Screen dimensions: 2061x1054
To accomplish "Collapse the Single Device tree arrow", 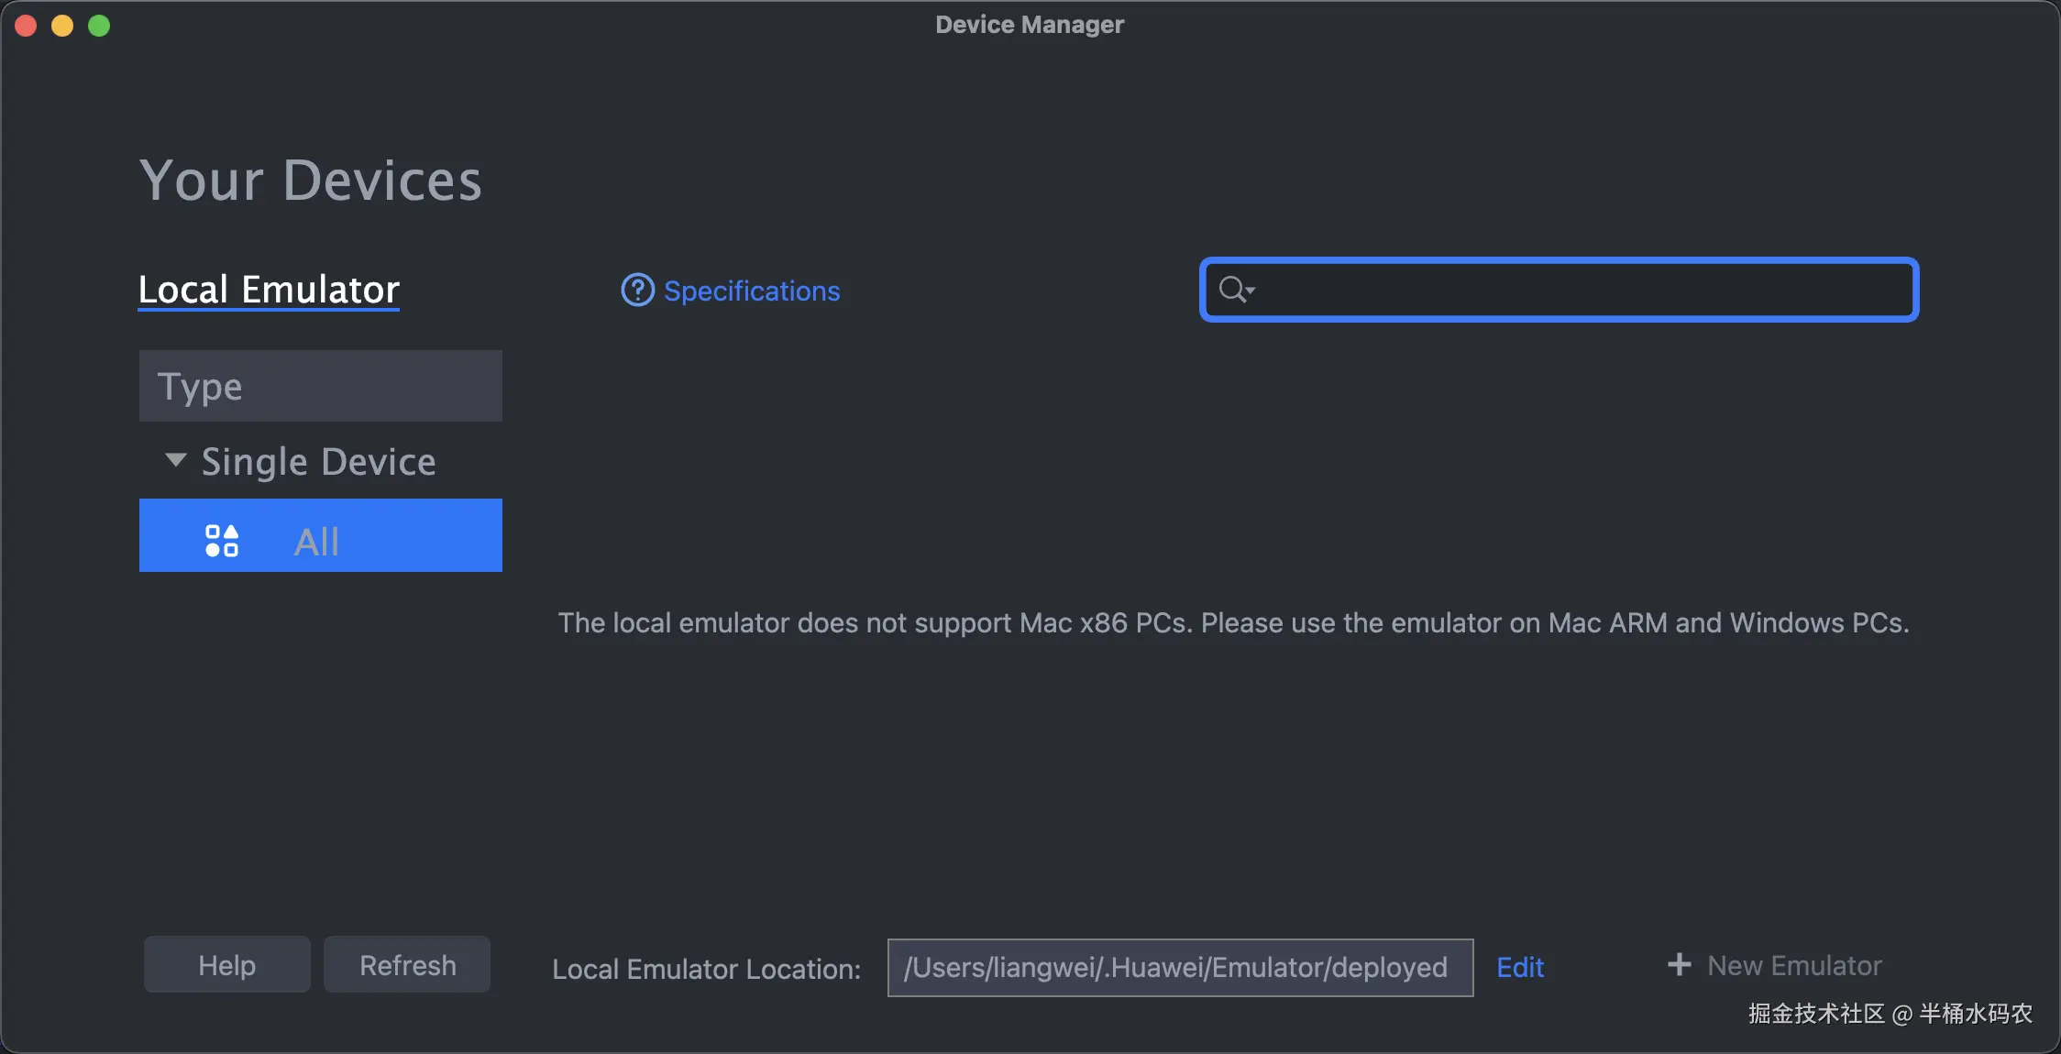I will tap(175, 459).
